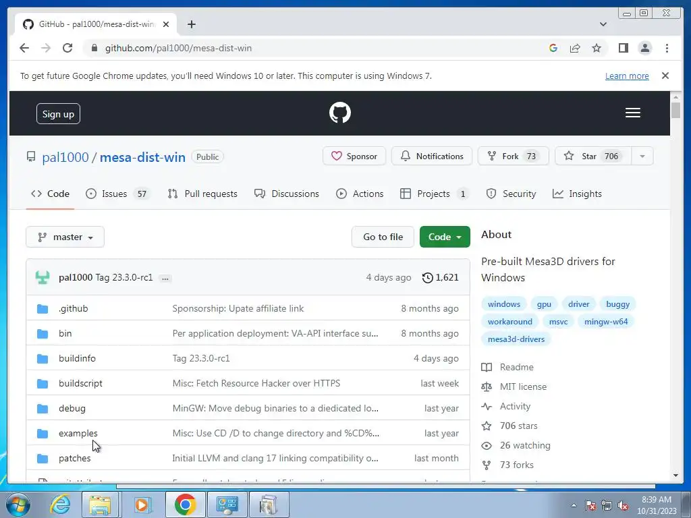Click the mingw-w64 topic tag
The height and width of the screenshot is (518, 691).
click(x=606, y=322)
